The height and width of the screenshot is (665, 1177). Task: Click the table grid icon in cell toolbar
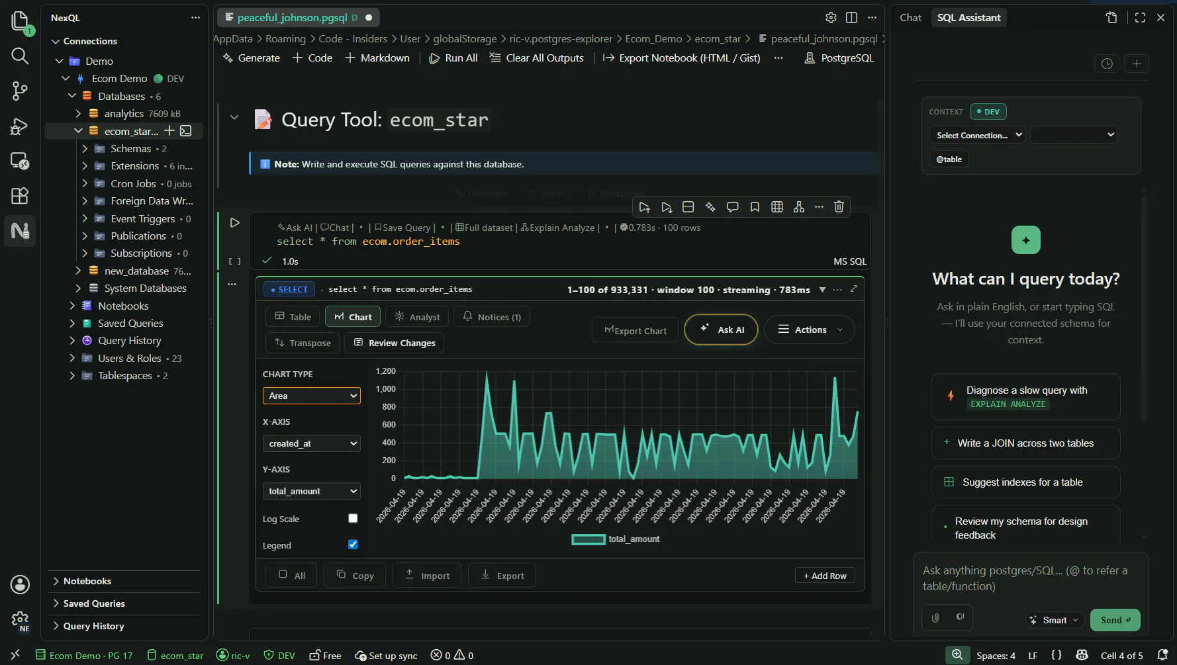(777, 207)
